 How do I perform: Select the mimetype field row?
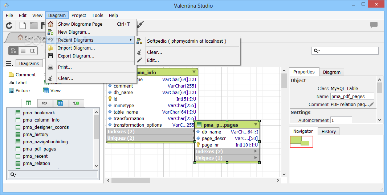coord(152,106)
